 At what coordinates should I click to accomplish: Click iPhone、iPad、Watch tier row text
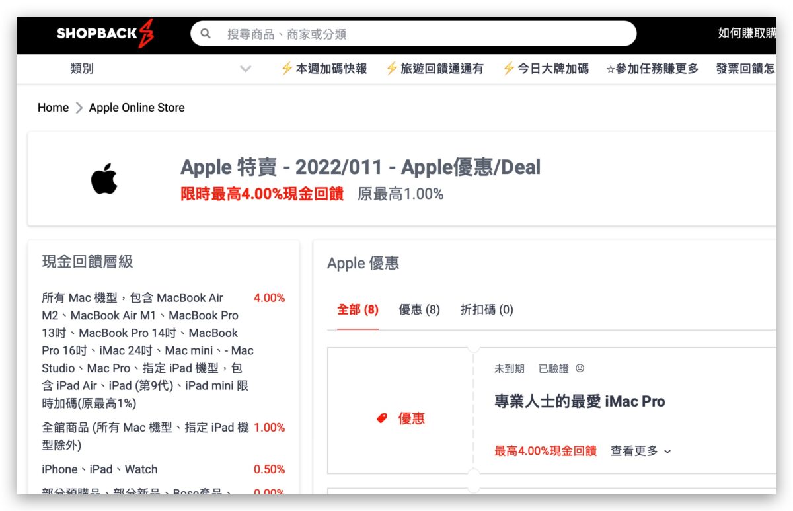coord(100,469)
